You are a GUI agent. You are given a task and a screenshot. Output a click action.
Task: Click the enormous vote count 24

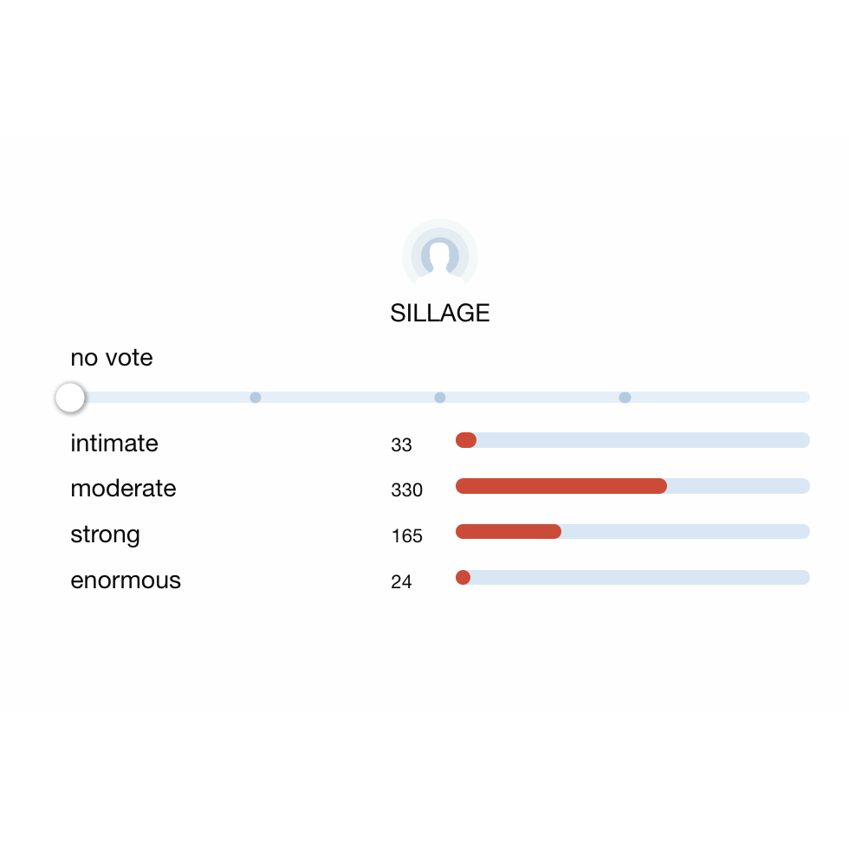[x=401, y=581]
